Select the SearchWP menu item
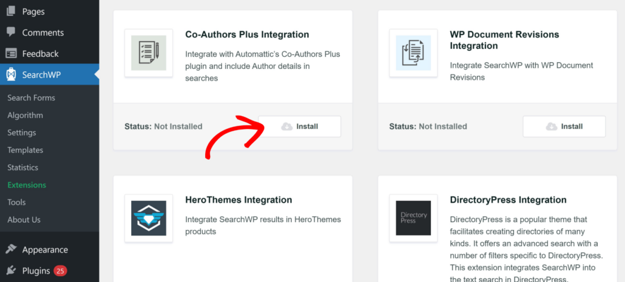Screen dimensions: 625x282 (x=49, y=74)
